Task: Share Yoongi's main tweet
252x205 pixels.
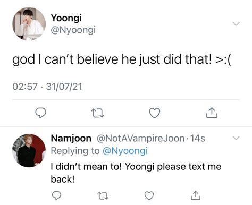Action: click(212, 113)
